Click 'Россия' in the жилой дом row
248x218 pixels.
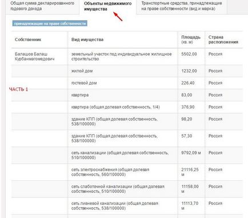coord(215,71)
